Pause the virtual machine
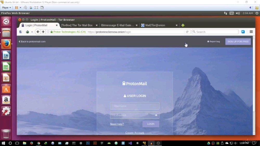This screenshot has height=146, width=260. coord(16,8)
